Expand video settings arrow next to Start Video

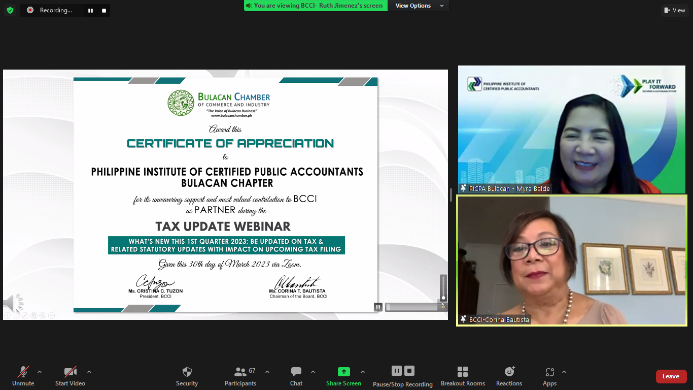coord(89,372)
